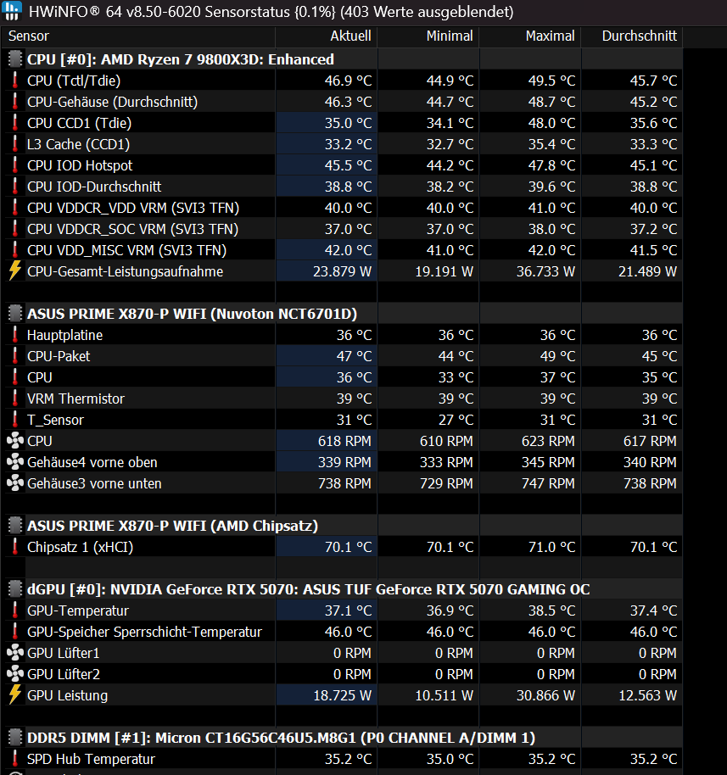Collapse the DDR5 DIMM [#1] Micron group
The image size is (727, 775).
point(15,738)
